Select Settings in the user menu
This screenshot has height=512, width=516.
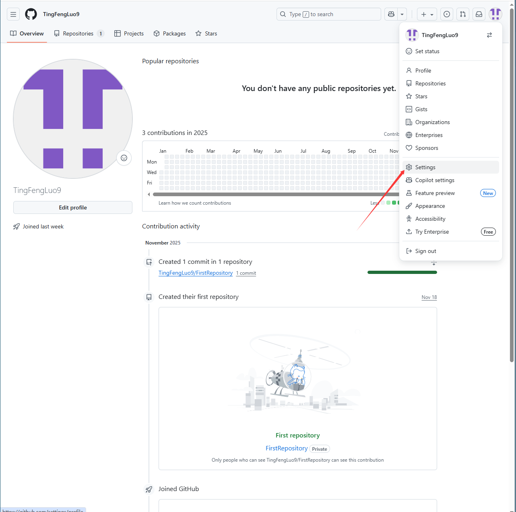click(x=425, y=167)
